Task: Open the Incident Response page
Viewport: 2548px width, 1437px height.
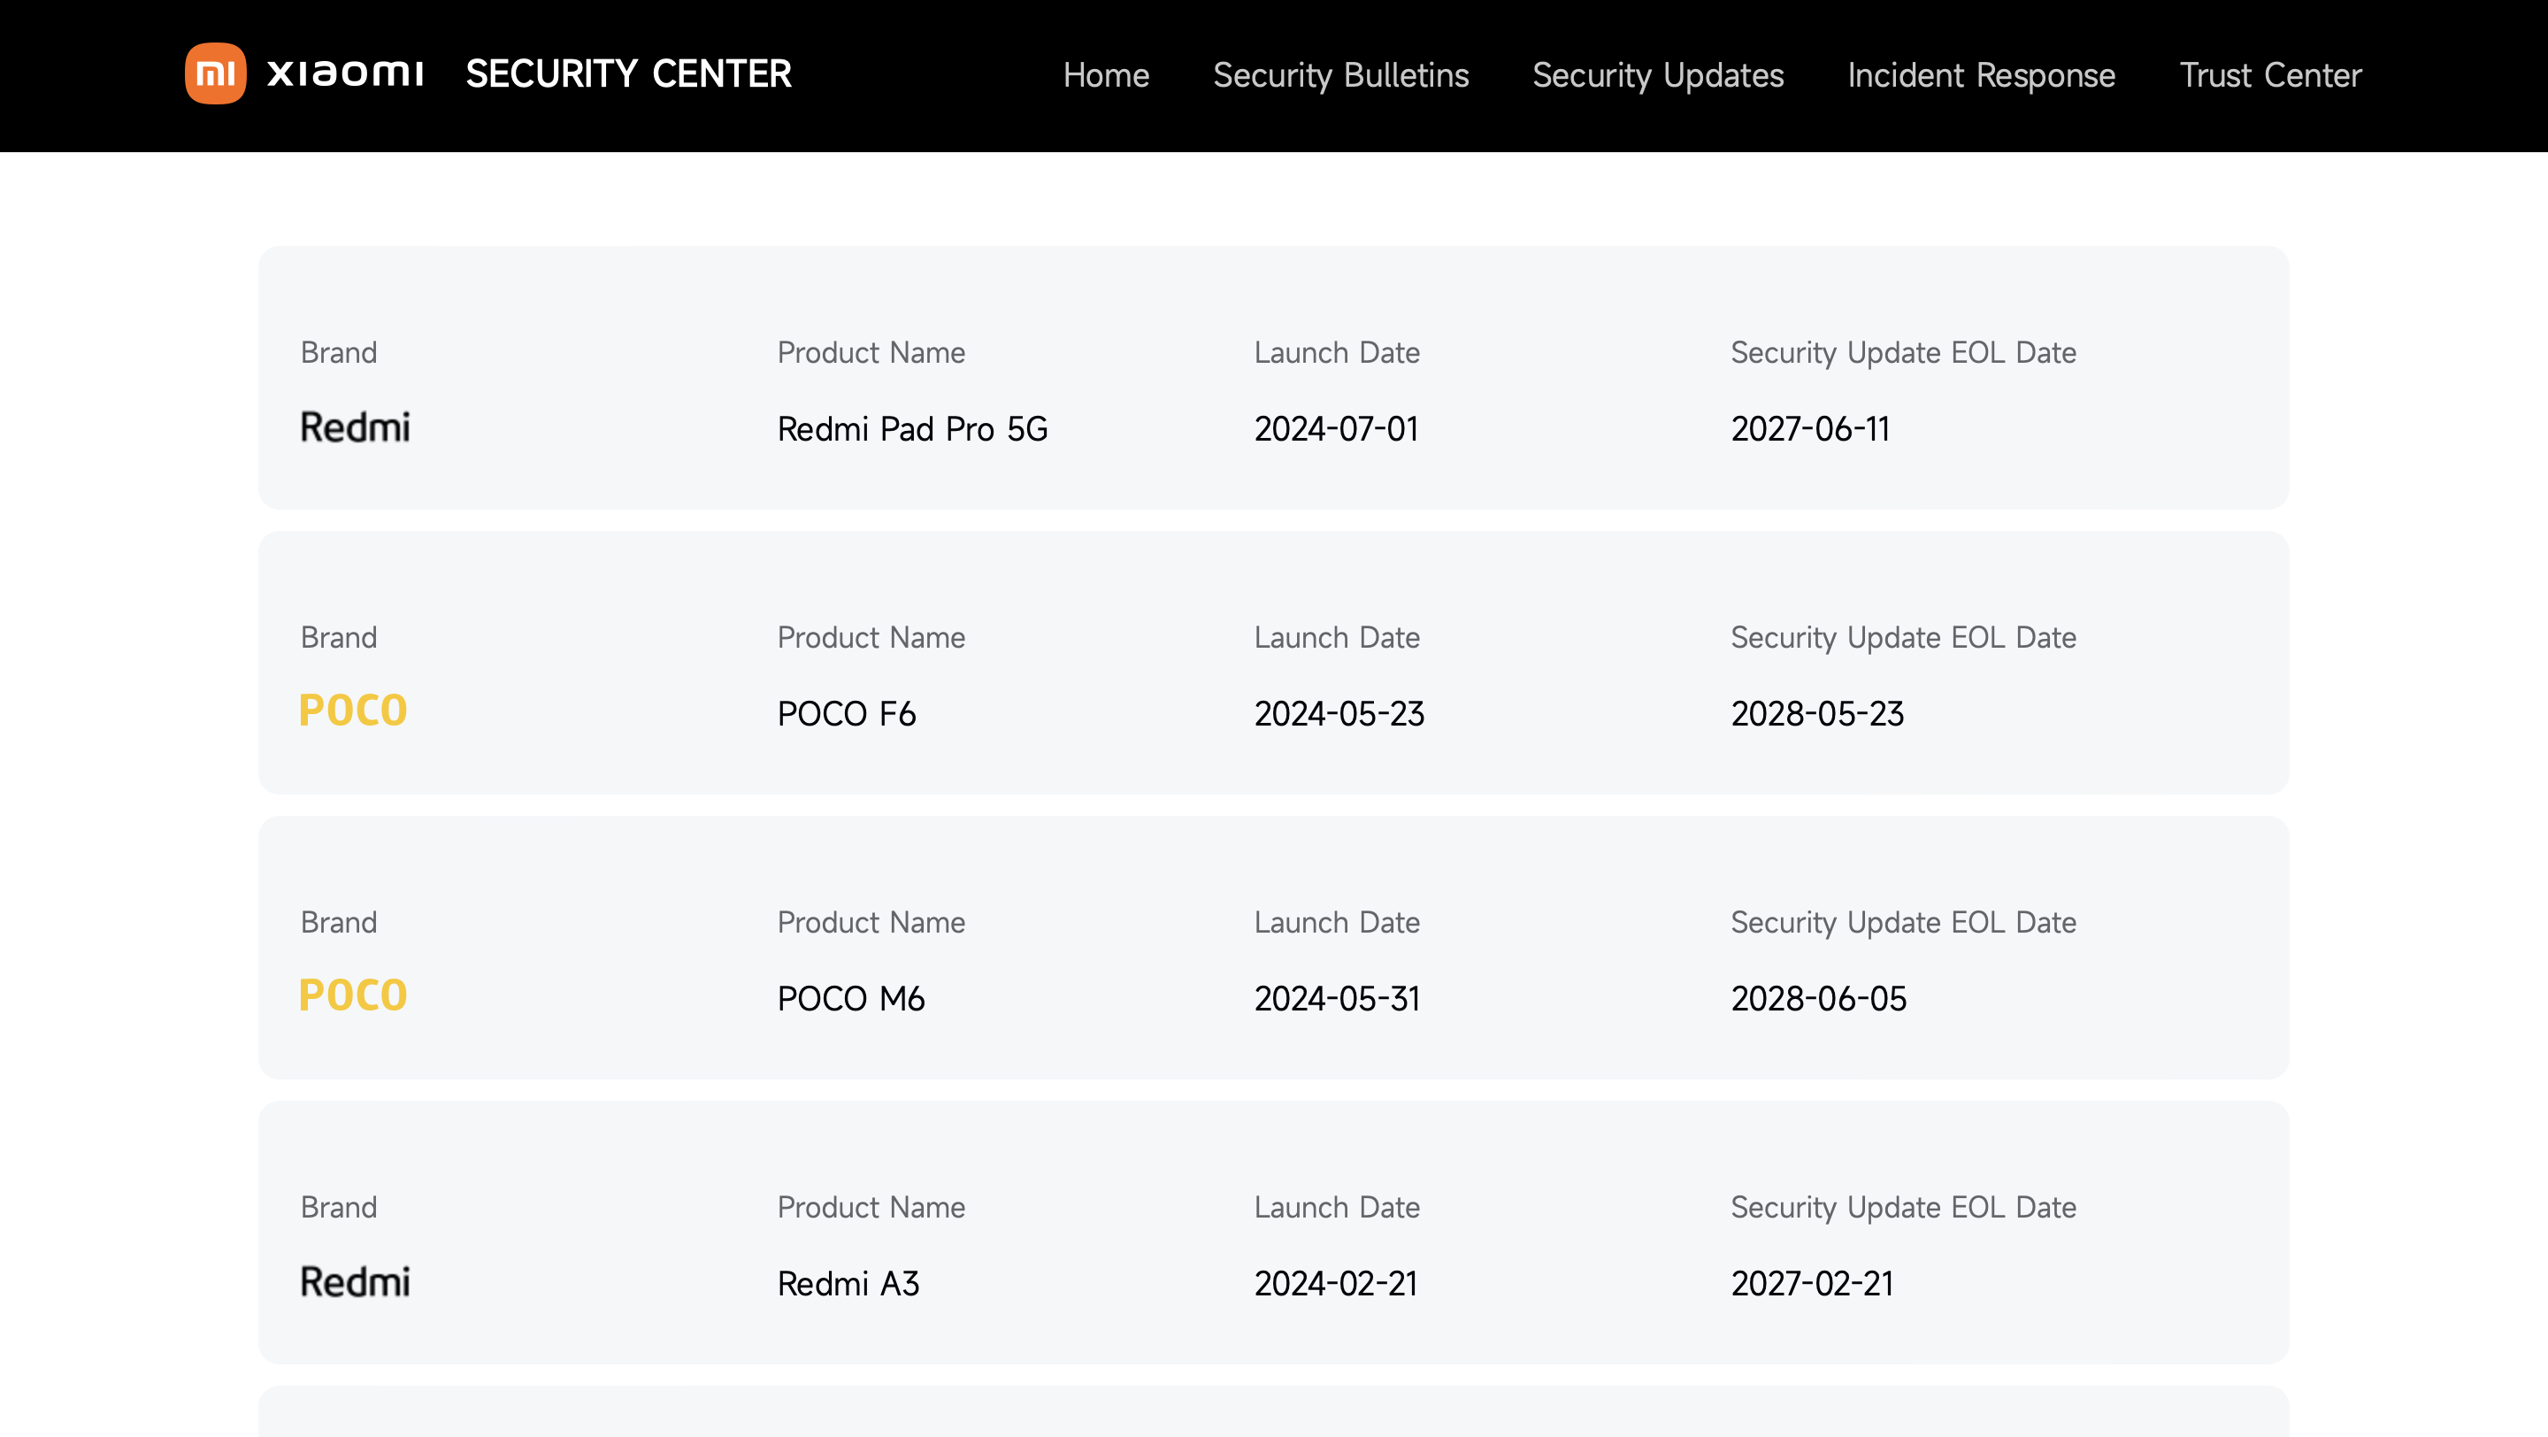Action: (1981, 75)
